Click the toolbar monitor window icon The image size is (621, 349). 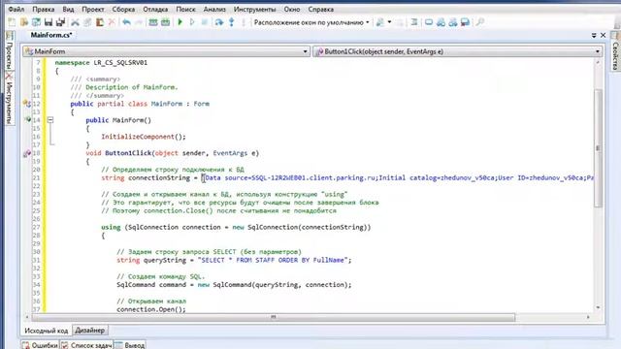(429, 22)
